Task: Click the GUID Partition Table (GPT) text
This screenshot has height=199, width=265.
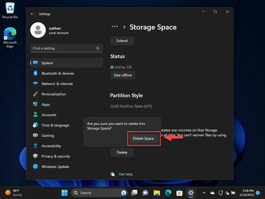Action: pyautogui.click(x=131, y=106)
